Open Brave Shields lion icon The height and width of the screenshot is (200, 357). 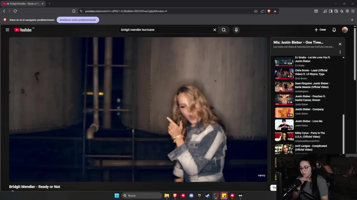269,11
